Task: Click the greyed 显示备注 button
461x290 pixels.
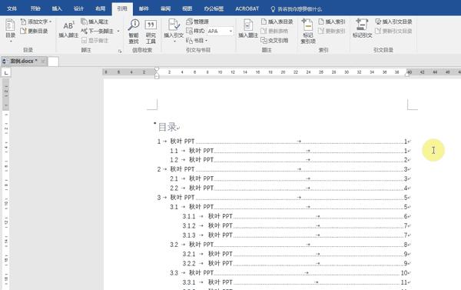Action: (95, 40)
